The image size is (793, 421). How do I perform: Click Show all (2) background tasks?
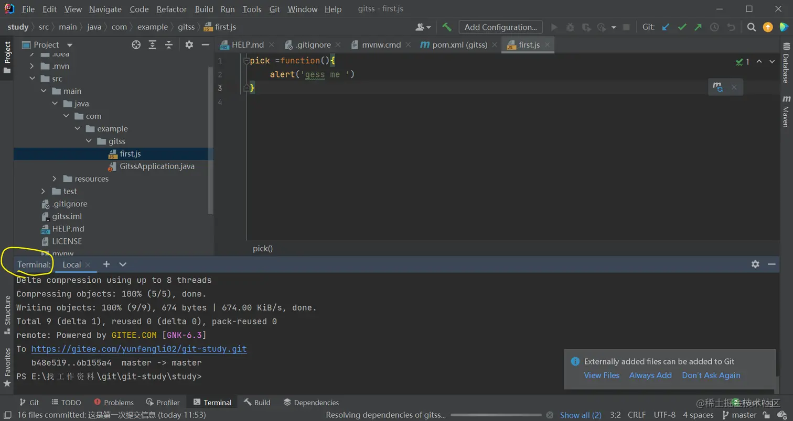point(581,415)
